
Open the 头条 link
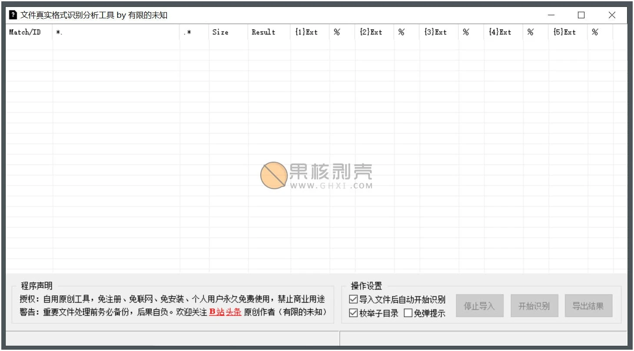(x=233, y=312)
